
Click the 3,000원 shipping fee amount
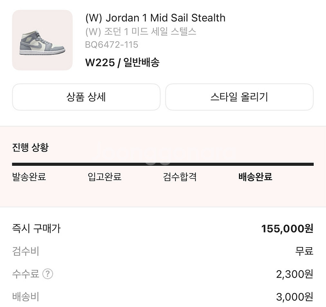[295, 296]
